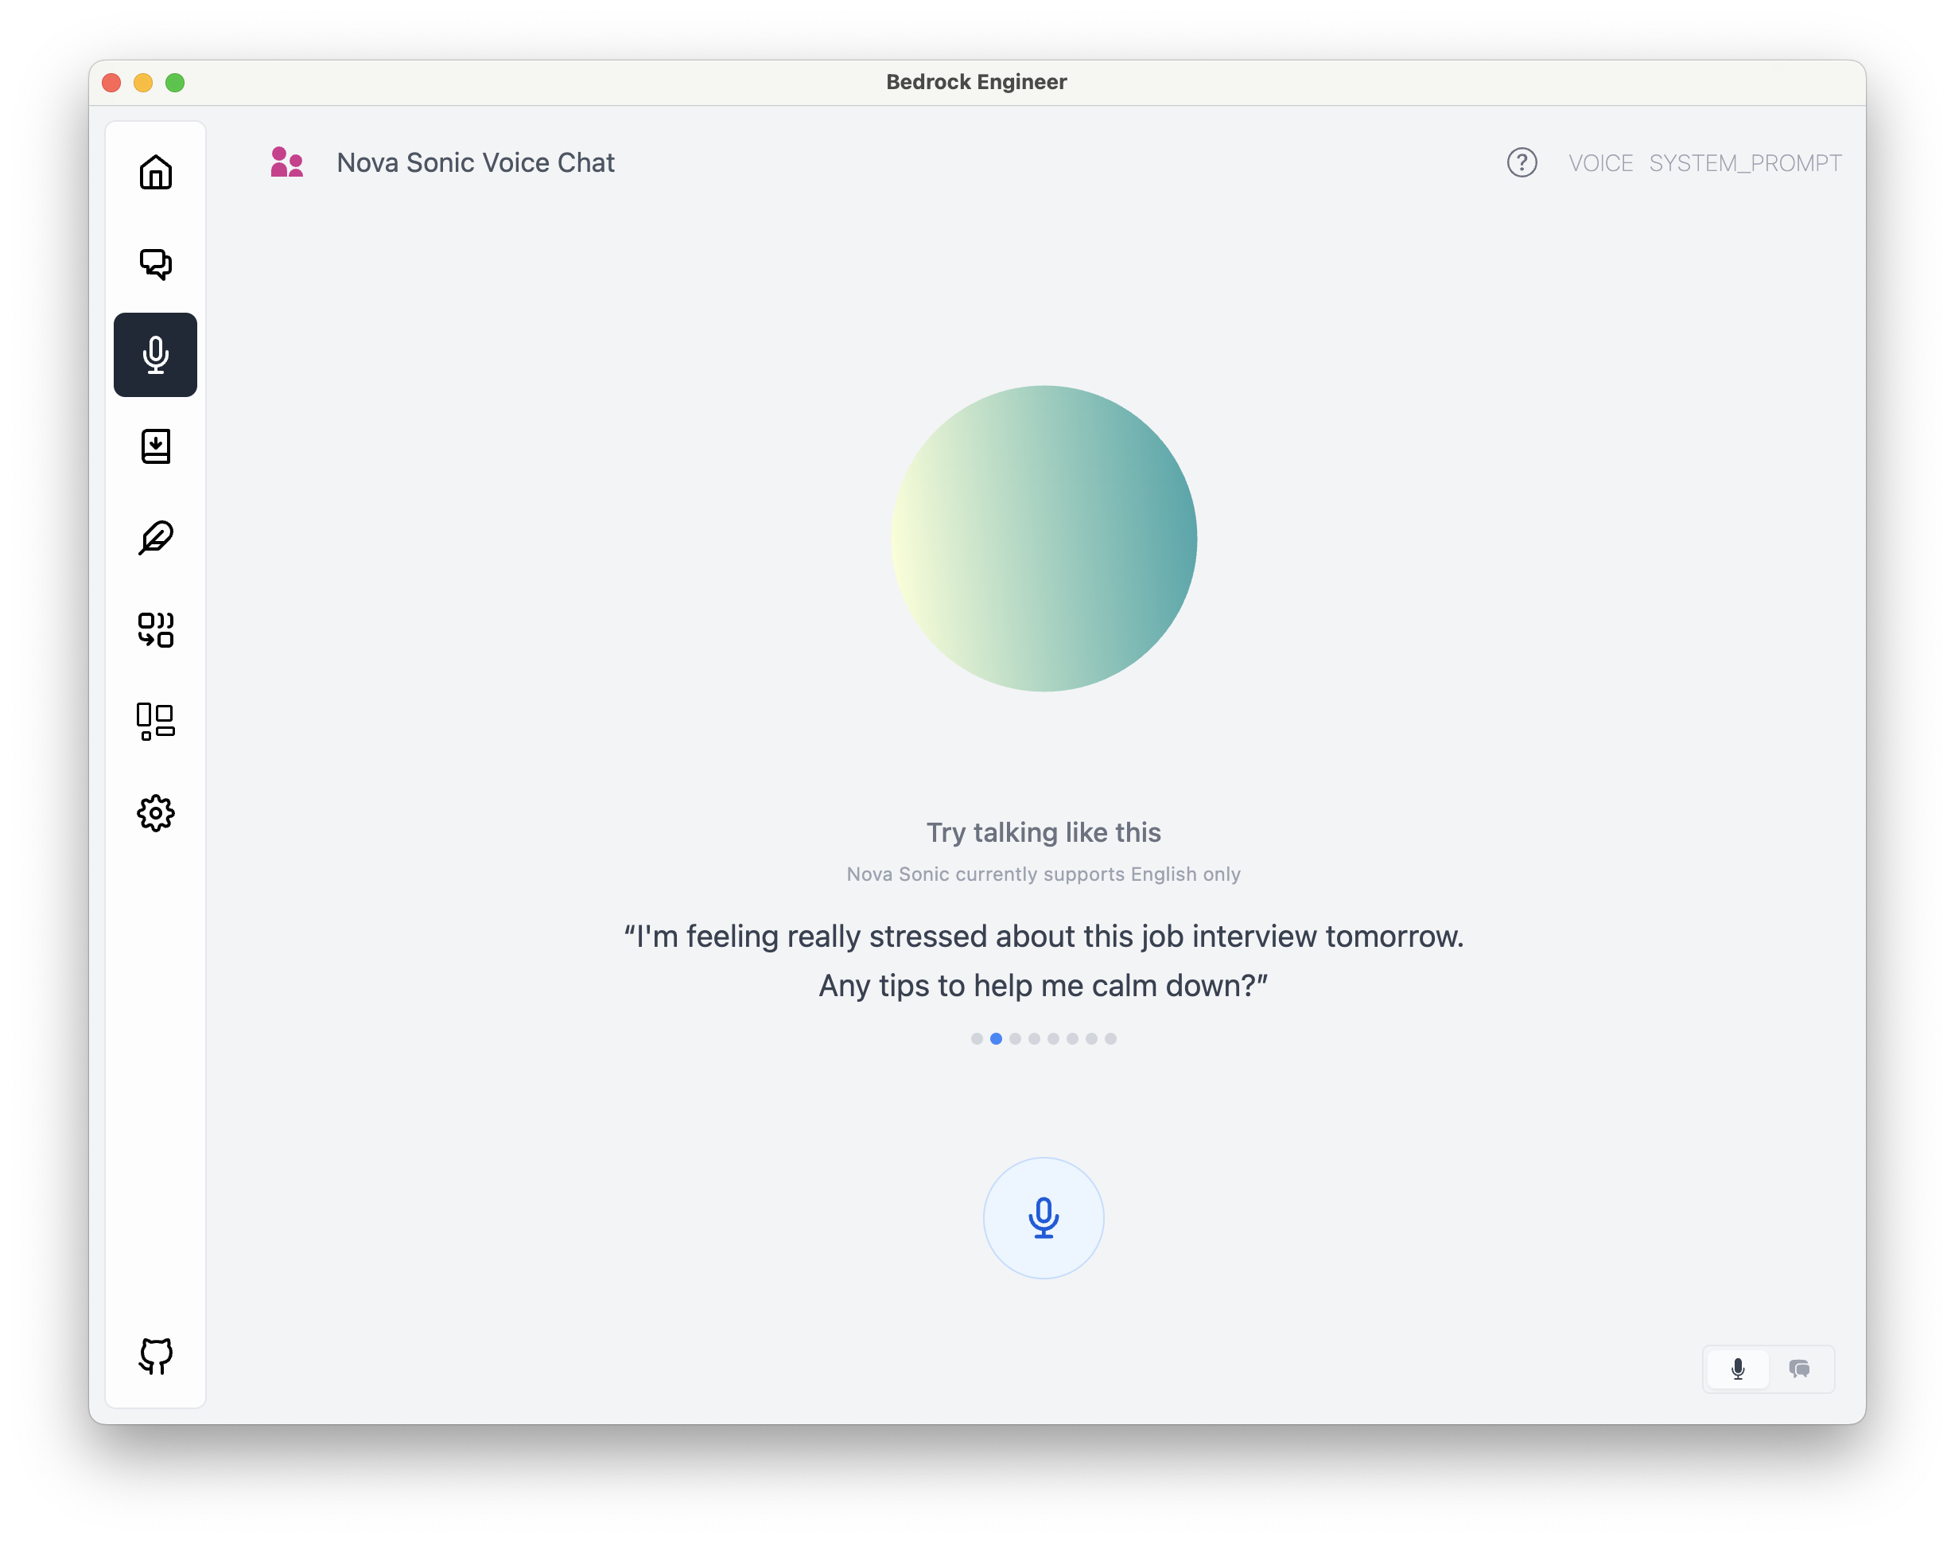Open the GitHub link icon
Image resolution: width=1955 pixels, height=1542 pixels.
click(155, 1356)
